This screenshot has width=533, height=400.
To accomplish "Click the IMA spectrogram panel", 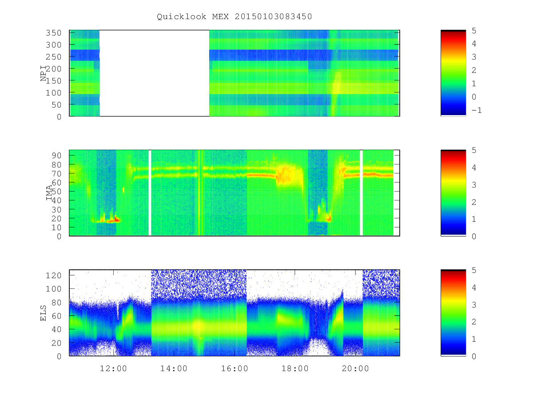I will coord(235,193).
